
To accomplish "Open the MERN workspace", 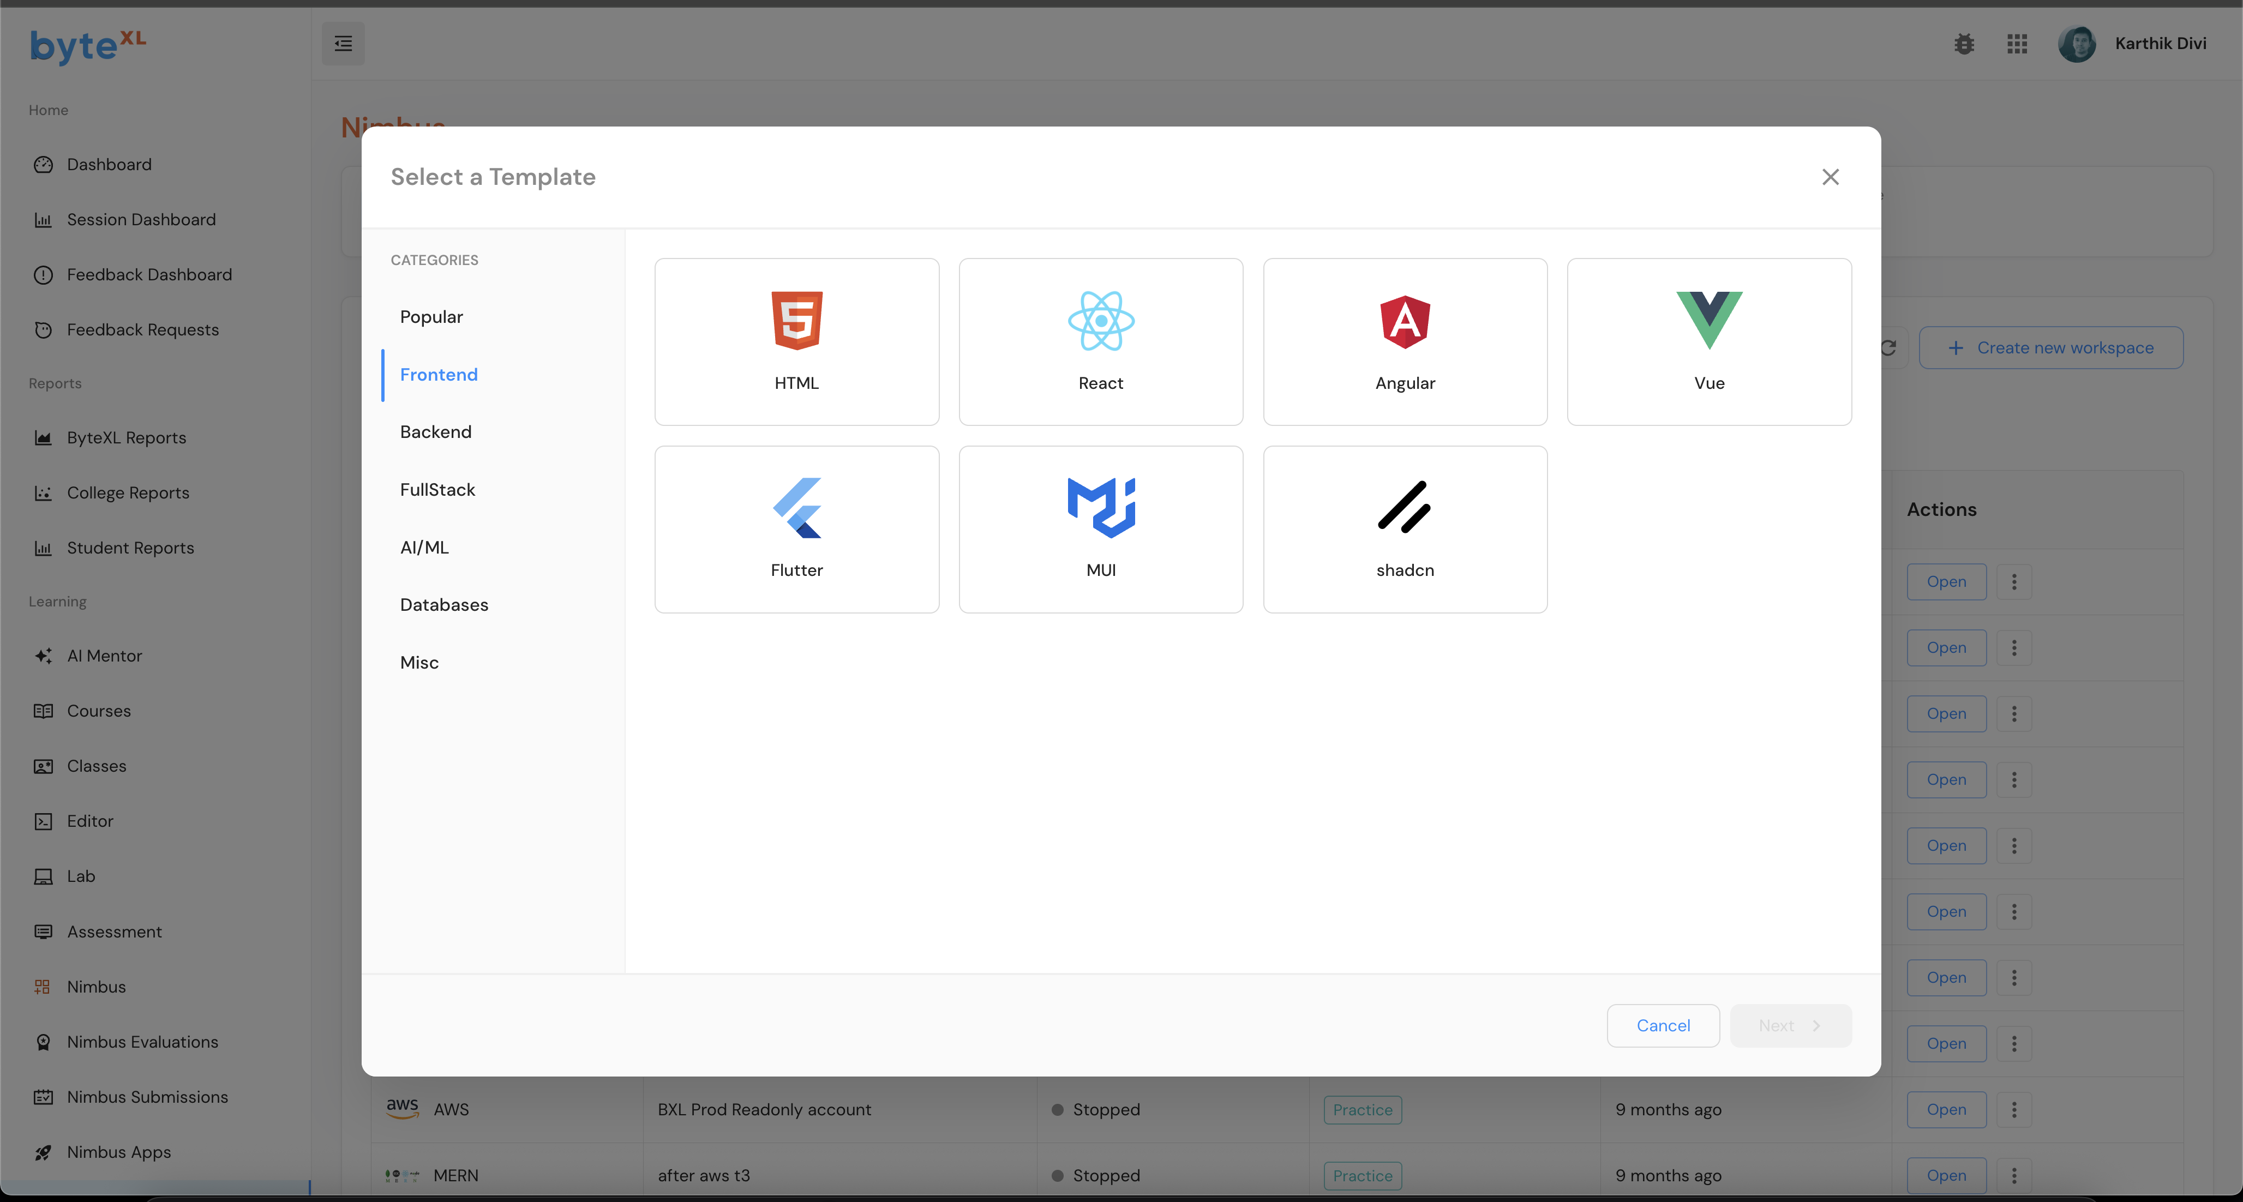I will pos(1946,1176).
